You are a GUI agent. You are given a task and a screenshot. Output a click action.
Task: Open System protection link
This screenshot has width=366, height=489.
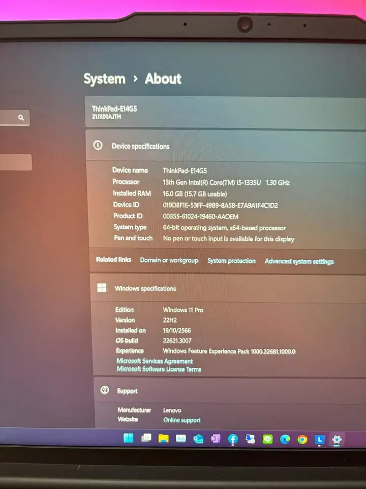[231, 261]
